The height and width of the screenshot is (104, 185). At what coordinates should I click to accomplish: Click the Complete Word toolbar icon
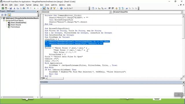pyautogui.click(x=106, y=8)
